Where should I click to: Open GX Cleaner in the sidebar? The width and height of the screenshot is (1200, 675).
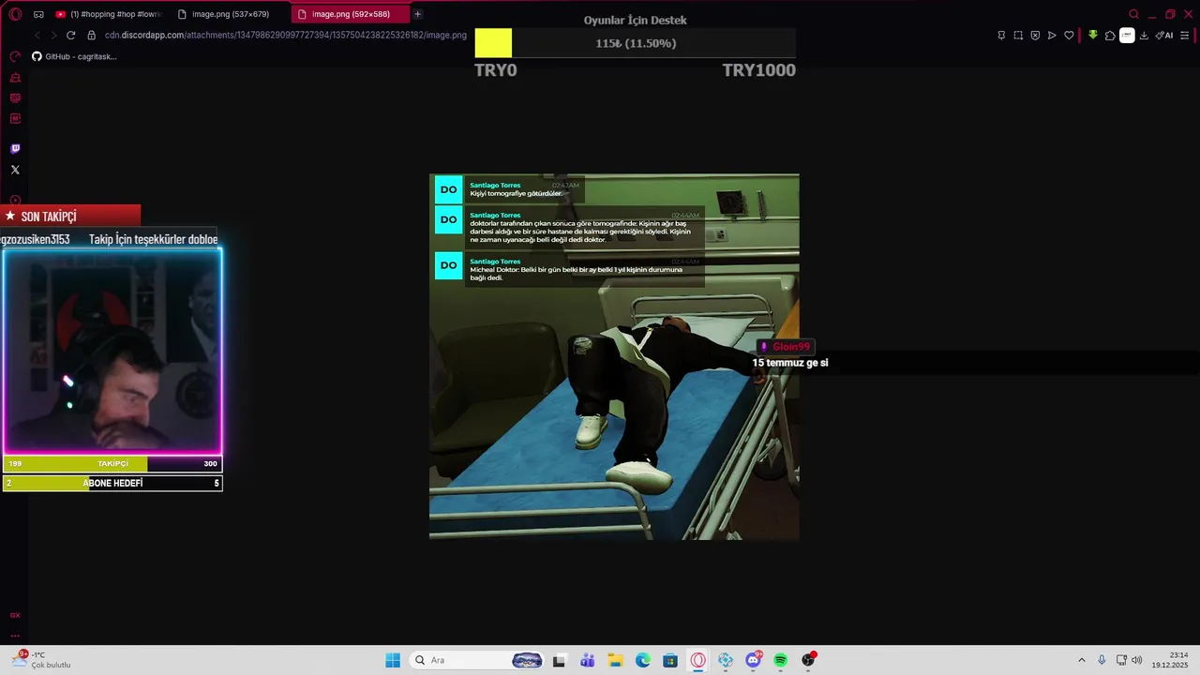(x=15, y=78)
